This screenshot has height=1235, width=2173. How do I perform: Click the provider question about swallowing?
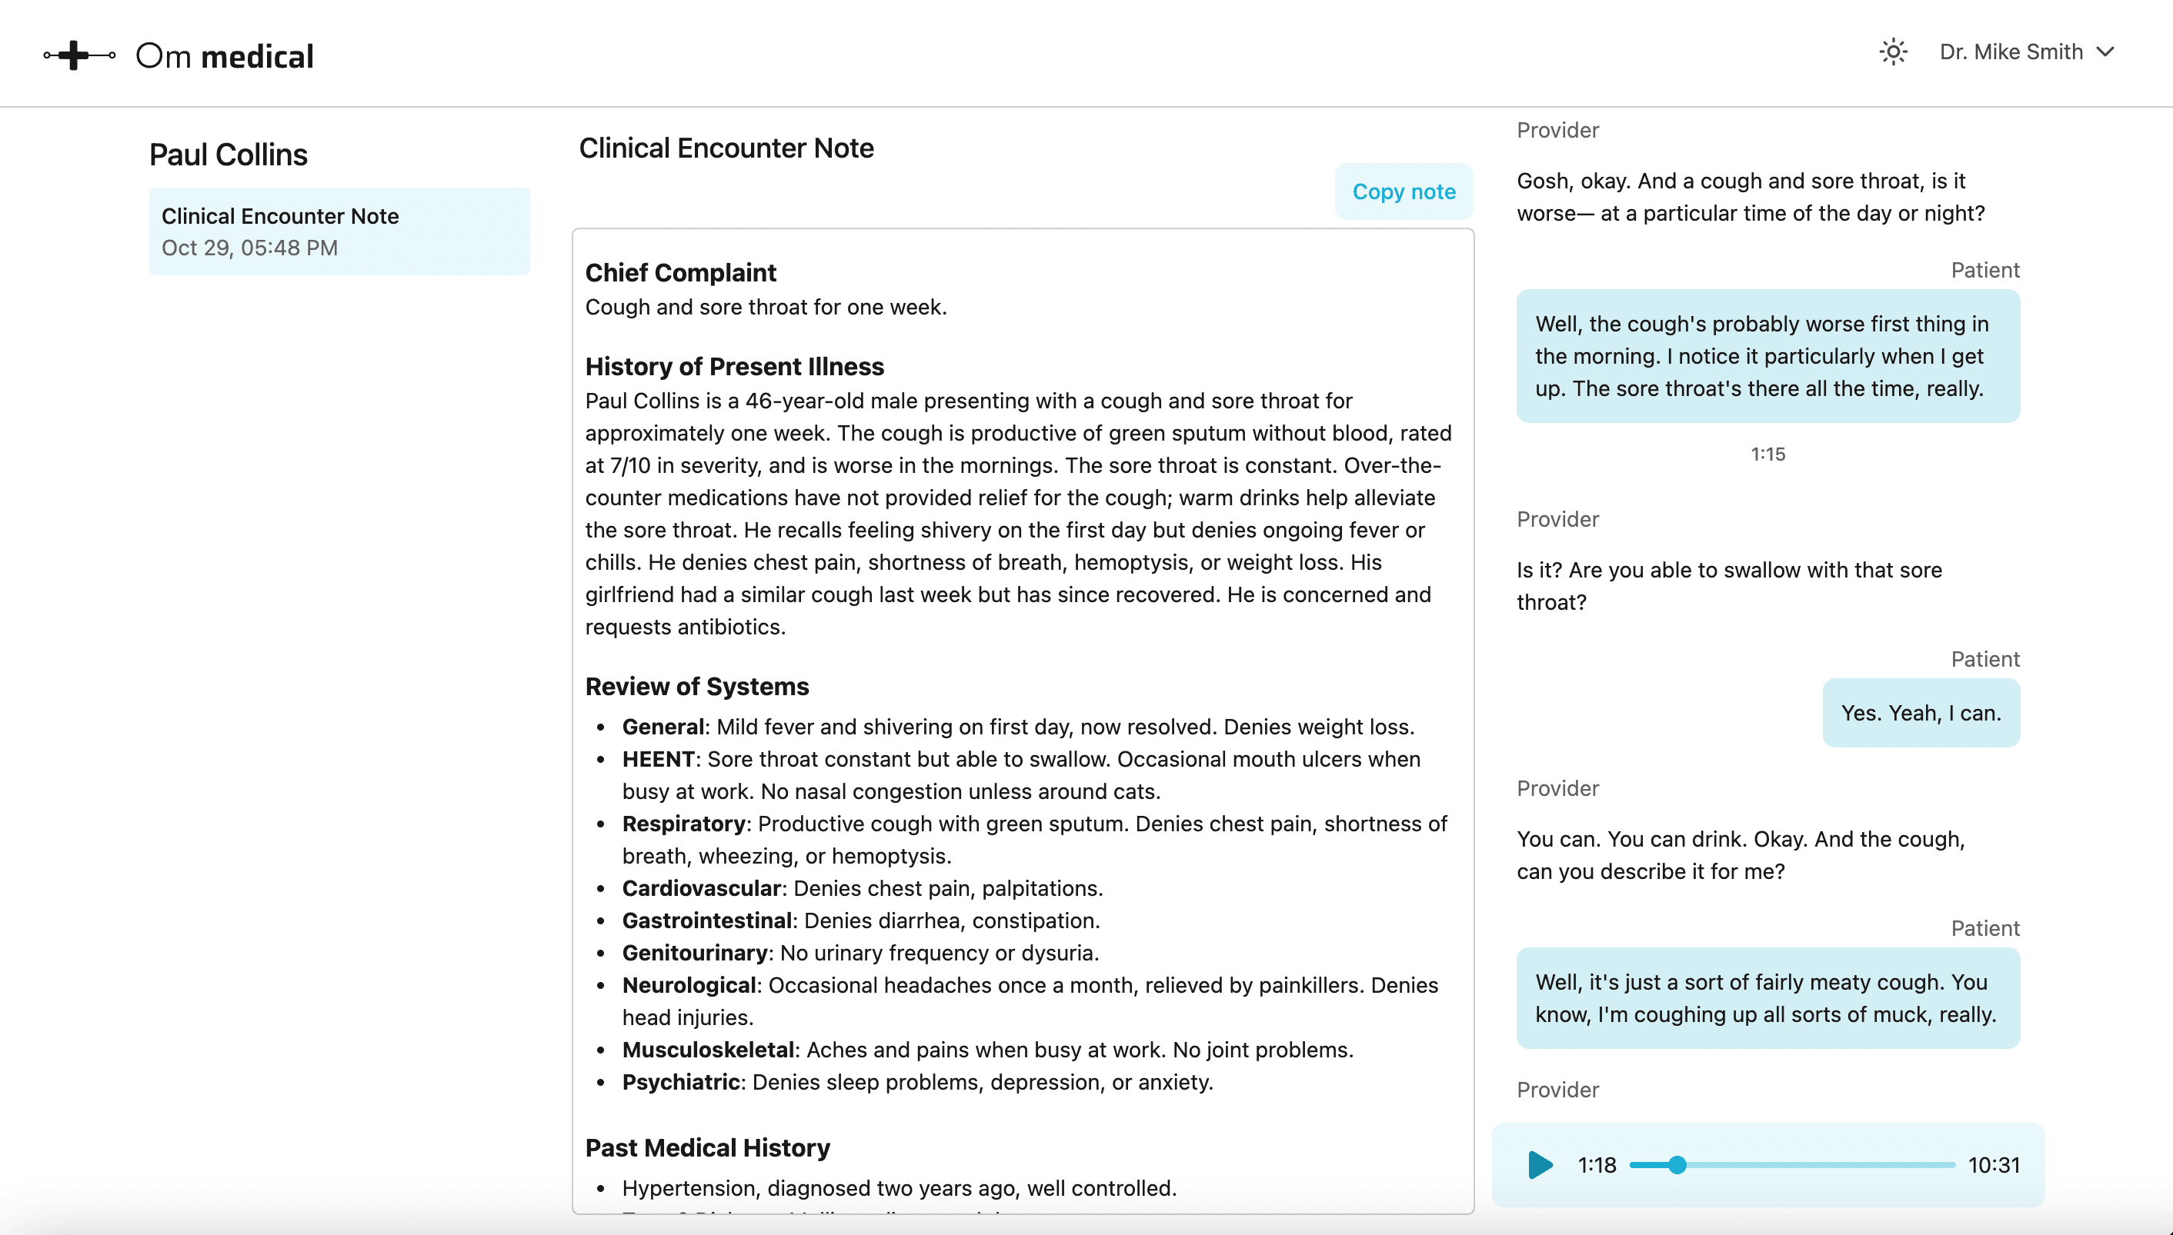(x=1728, y=585)
